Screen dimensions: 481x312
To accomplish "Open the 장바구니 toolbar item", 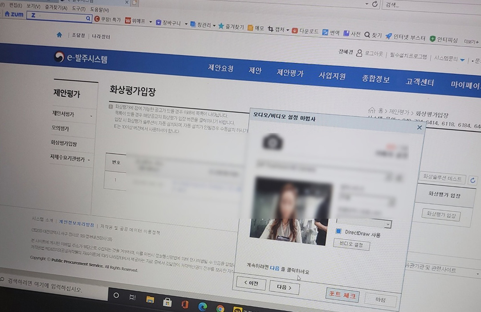I will pos(168,22).
